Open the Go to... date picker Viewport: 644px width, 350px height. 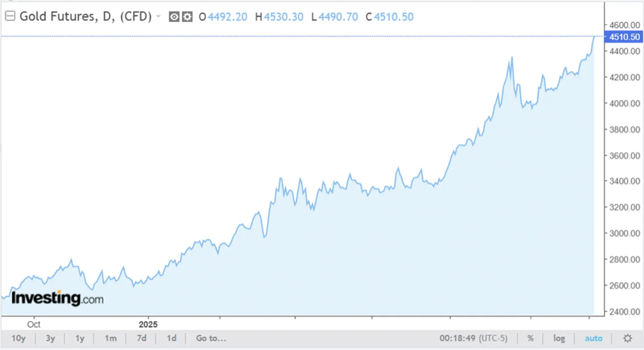tap(211, 338)
